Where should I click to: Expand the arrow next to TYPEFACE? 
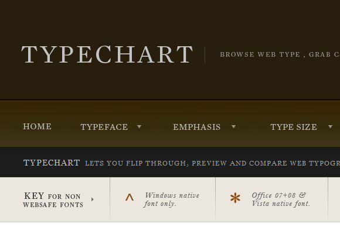(x=139, y=126)
